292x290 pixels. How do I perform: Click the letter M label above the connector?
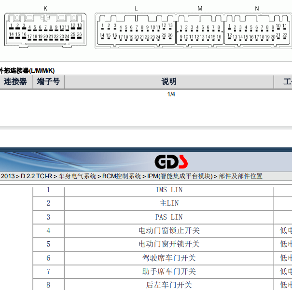pyautogui.click(x=200, y=9)
